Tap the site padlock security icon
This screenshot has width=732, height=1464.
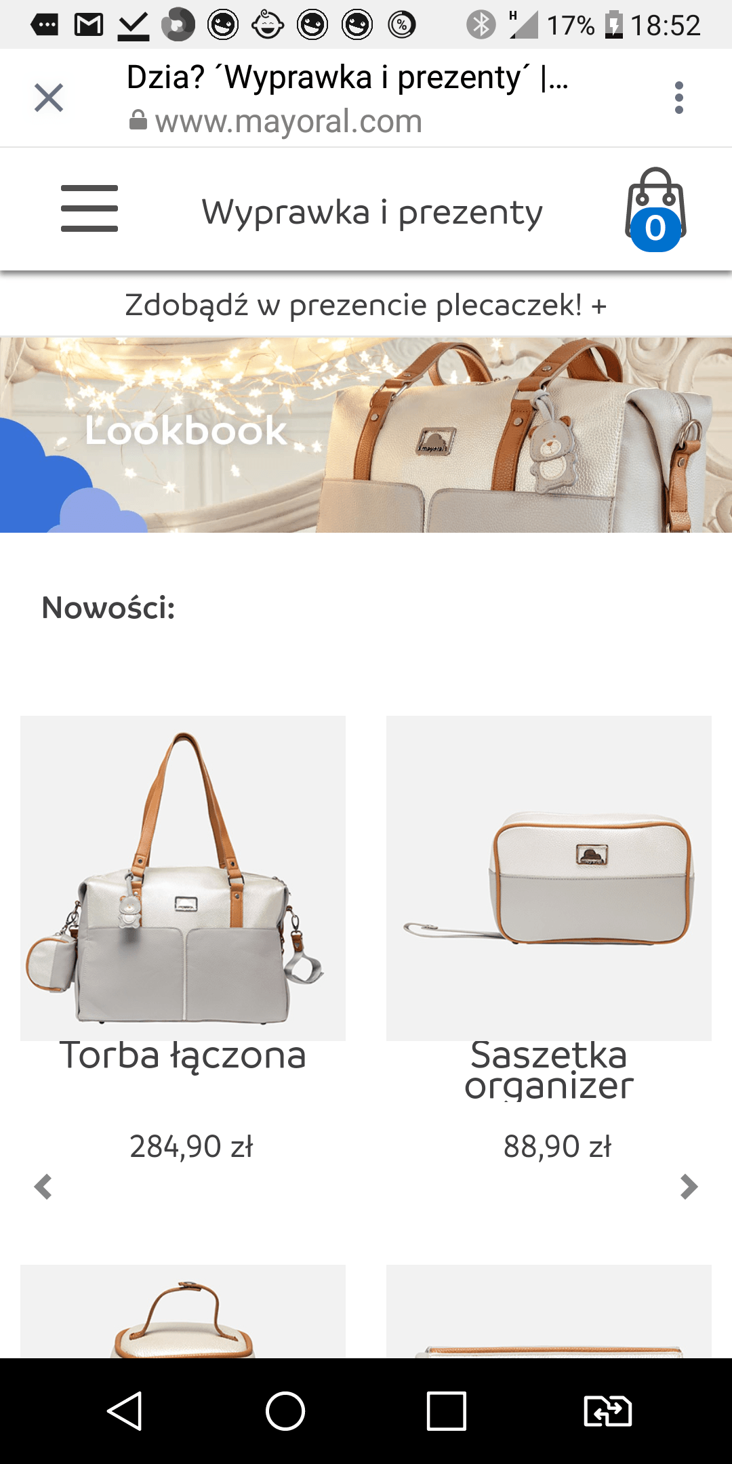138,121
